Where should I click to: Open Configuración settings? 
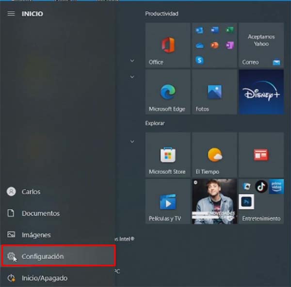point(58,256)
